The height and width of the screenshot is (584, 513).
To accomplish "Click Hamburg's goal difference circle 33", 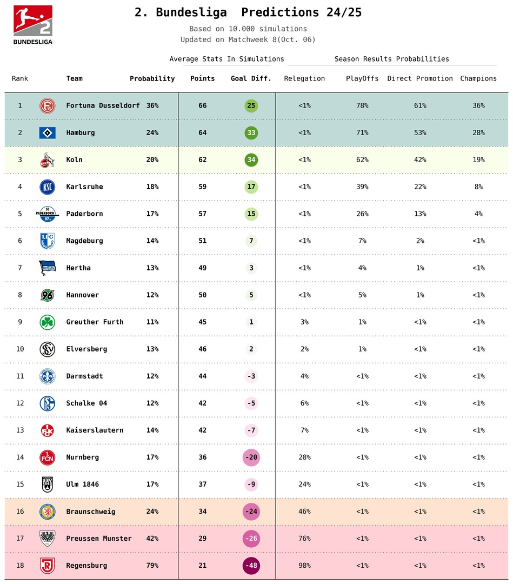I will pos(251,132).
